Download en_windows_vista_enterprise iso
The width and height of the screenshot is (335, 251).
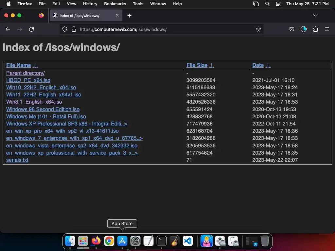[x=72, y=145]
